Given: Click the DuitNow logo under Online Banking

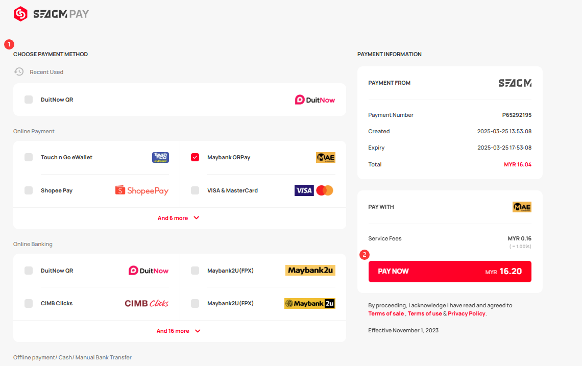Looking at the screenshot, I should 149,271.
